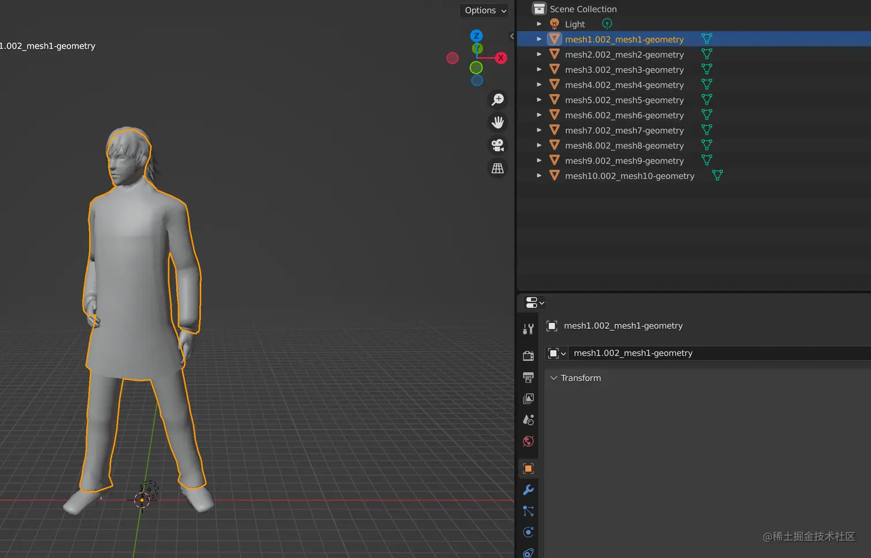The width and height of the screenshot is (871, 558).
Task: Expand mesh1.002_mesh1-geometry in outliner
Action: tap(539, 39)
